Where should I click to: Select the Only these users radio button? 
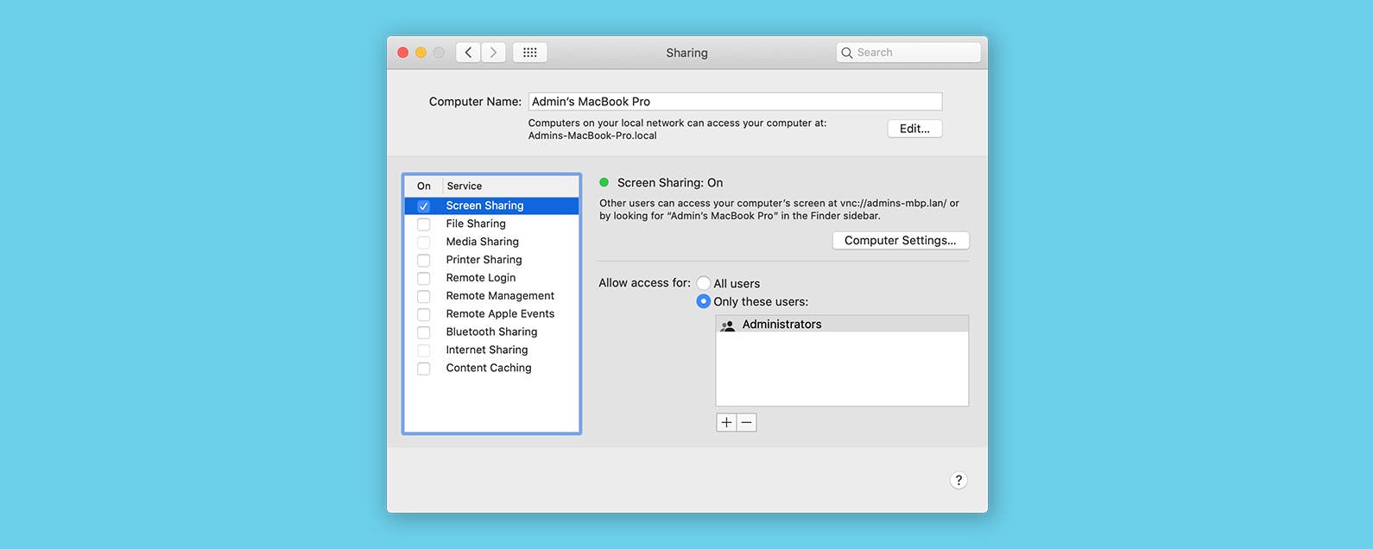[x=704, y=301]
